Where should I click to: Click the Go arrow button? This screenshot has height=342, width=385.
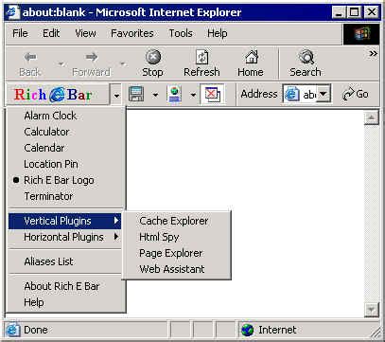pos(356,95)
